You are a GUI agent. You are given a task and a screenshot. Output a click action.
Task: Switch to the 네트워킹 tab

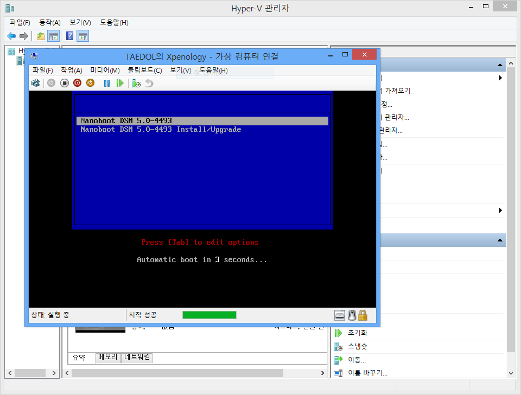point(137,357)
